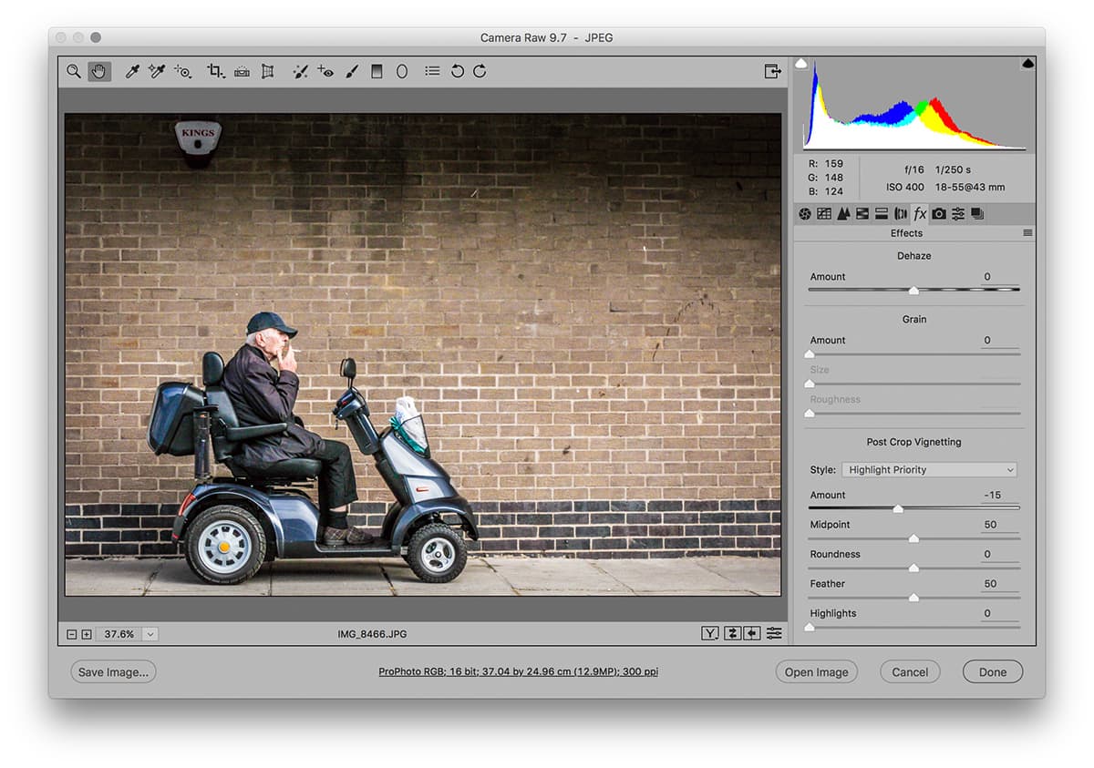Click the Dehaze Amount slider handle
The image size is (1094, 768).
coord(913,291)
